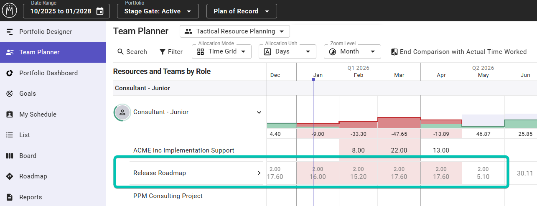Expand the Release Roadmap row arrow
Viewport: 537px width, 206px height.
(259, 173)
